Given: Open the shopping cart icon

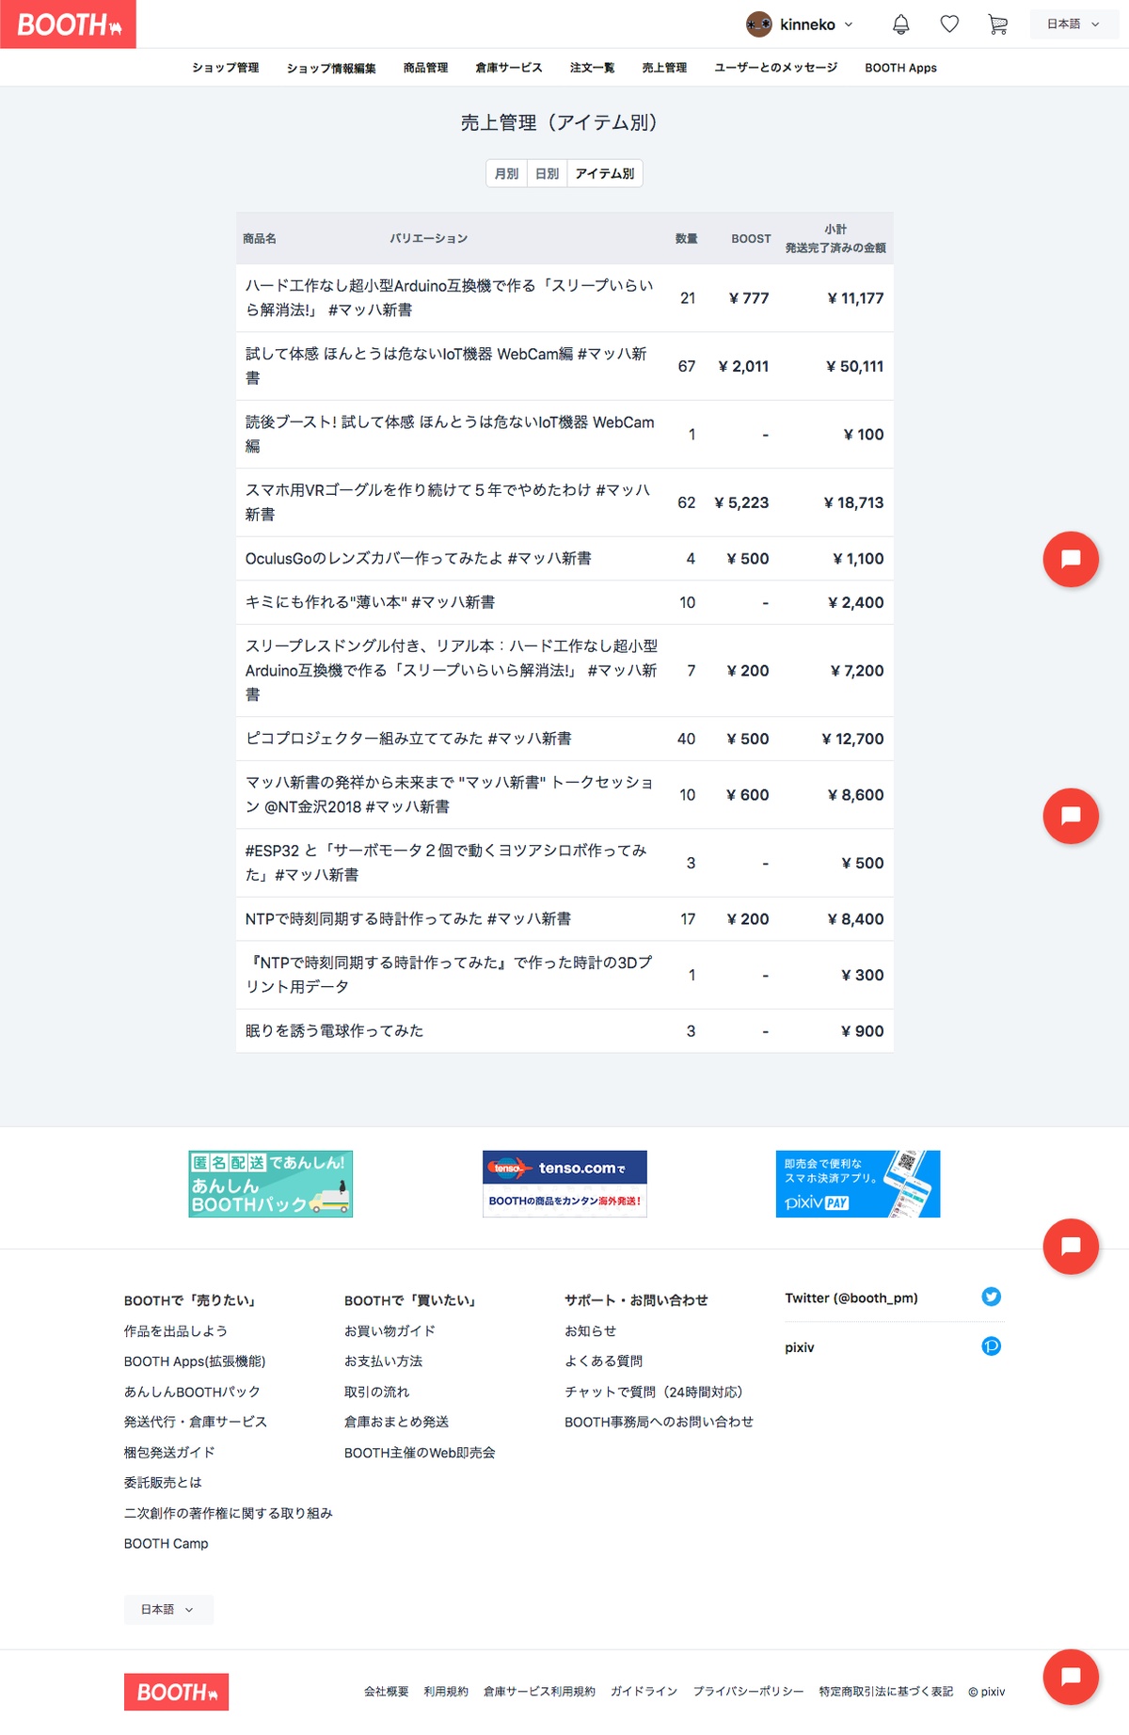Looking at the screenshot, I should [x=997, y=24].
